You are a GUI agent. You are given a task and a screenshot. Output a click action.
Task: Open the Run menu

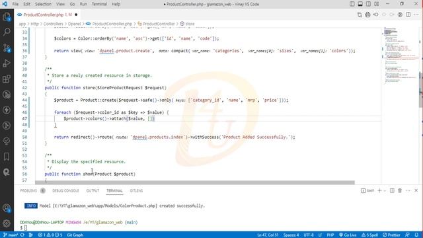click(x=83, y=4)
